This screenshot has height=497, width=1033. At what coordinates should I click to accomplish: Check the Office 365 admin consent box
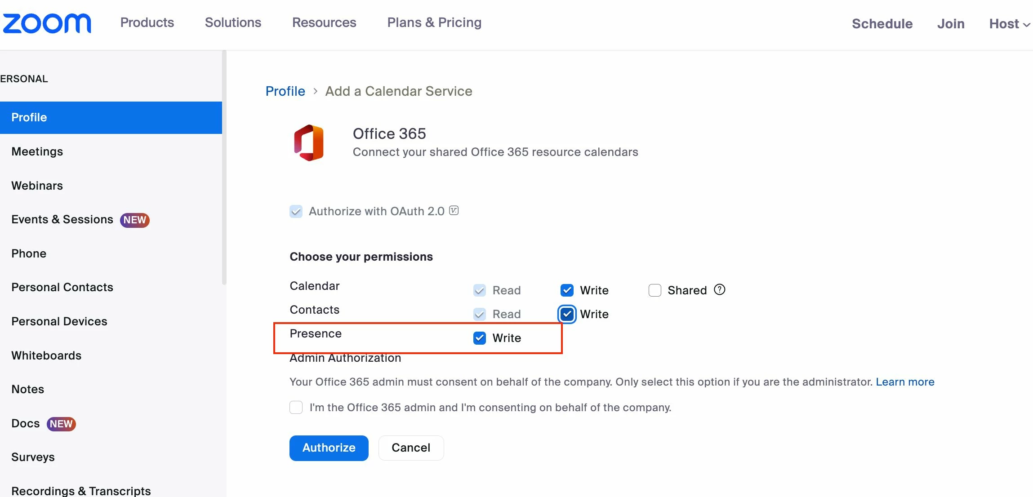296,408
